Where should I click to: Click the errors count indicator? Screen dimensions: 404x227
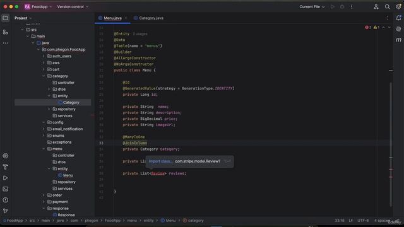(368, 27)
